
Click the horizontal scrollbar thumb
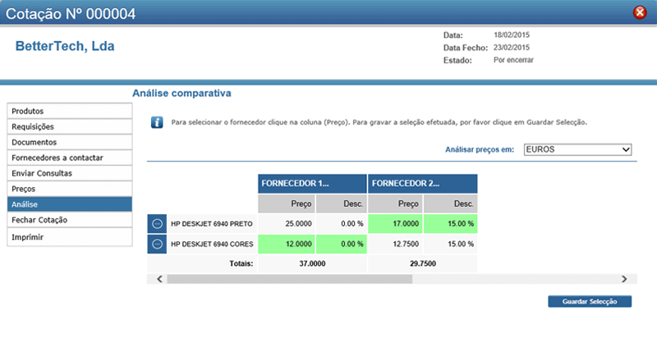[x=290, y=279]
